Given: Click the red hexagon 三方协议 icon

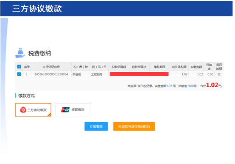Looking at the screenshot, I should (23, 110).
